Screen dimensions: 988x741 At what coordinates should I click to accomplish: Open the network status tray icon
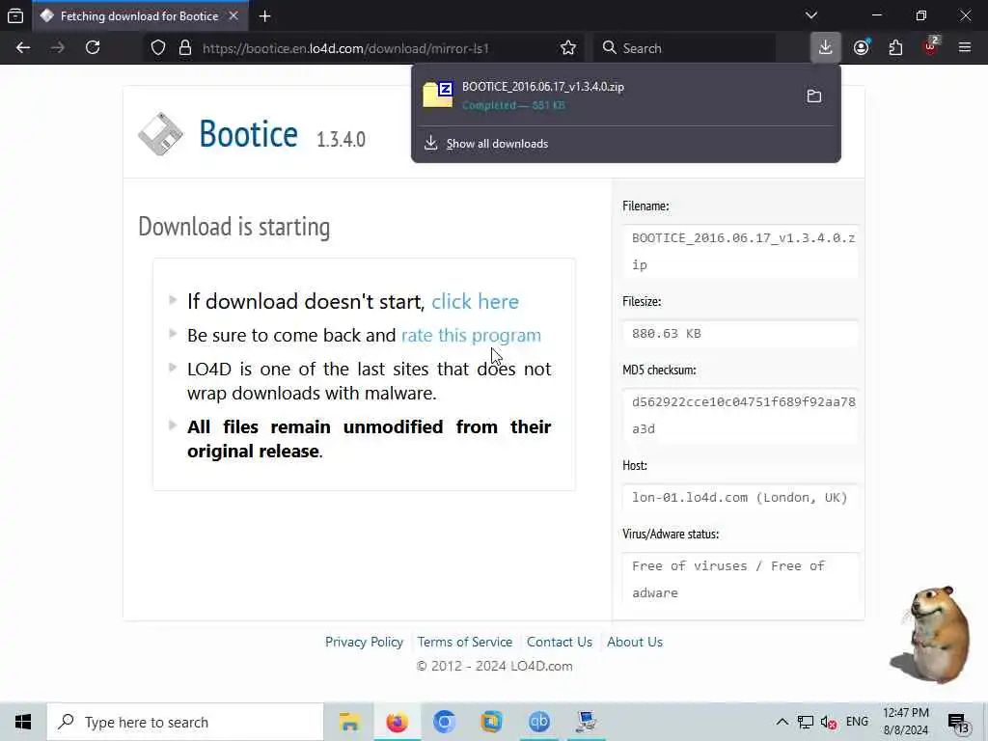pyautogui.click(x=806, y=722)
